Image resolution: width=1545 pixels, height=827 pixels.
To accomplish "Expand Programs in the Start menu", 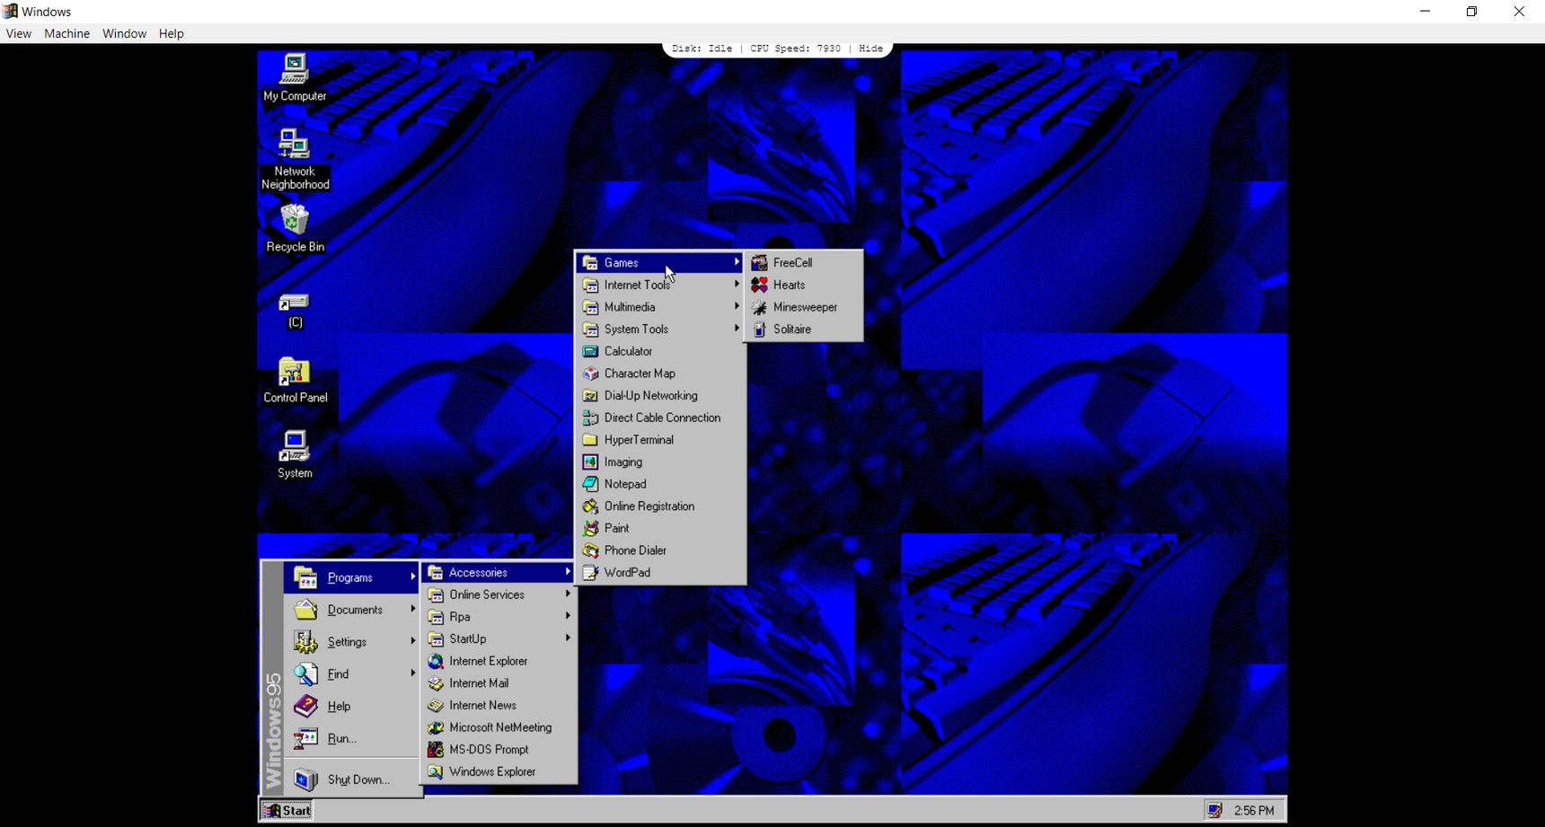I will pos(351,577).
